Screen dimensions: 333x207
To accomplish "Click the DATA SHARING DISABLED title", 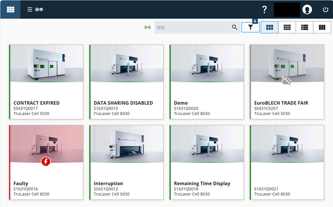I will coord(123,103).
